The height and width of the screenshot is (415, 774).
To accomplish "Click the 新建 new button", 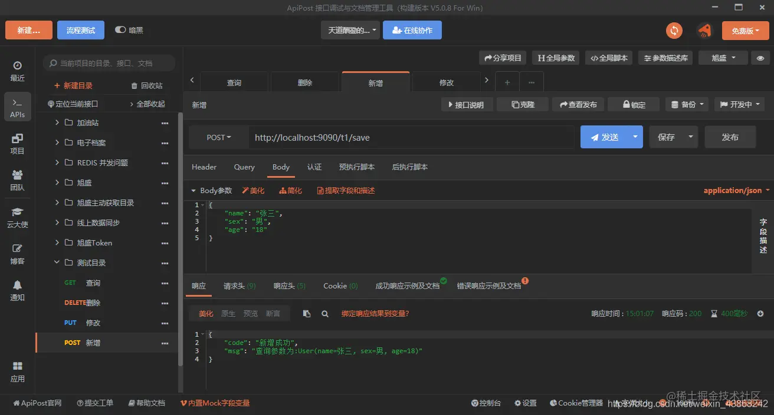I will tap(29, 30).
